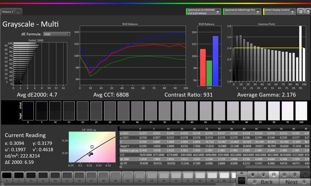Open settings gear icon
This screenshot has width=311, height=186.
click(301, 12)
